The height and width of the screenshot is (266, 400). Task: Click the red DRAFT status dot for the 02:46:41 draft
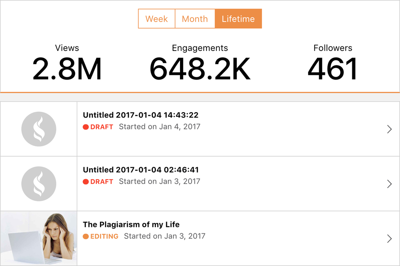86,182
